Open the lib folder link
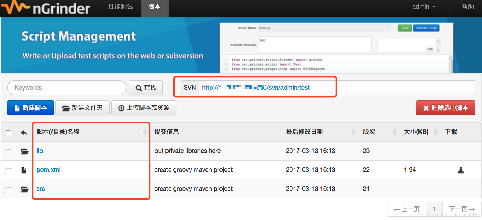 click(x=40, y=151)
